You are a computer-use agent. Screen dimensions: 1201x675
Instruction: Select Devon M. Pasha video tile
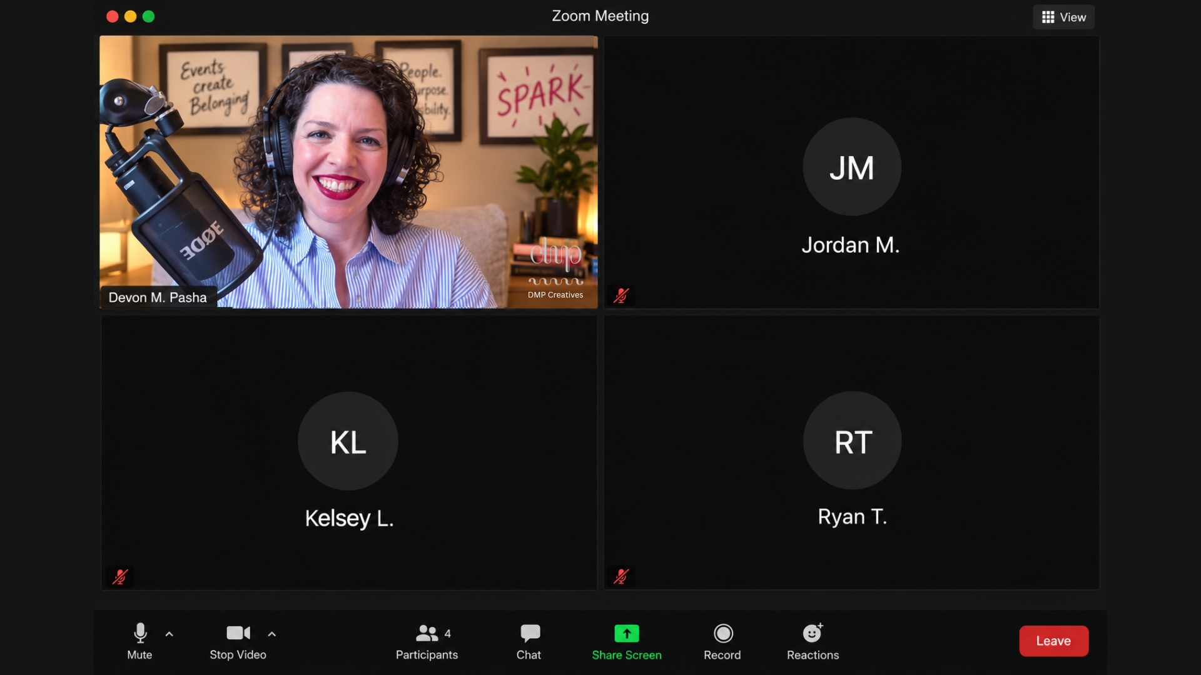(348, 172)
